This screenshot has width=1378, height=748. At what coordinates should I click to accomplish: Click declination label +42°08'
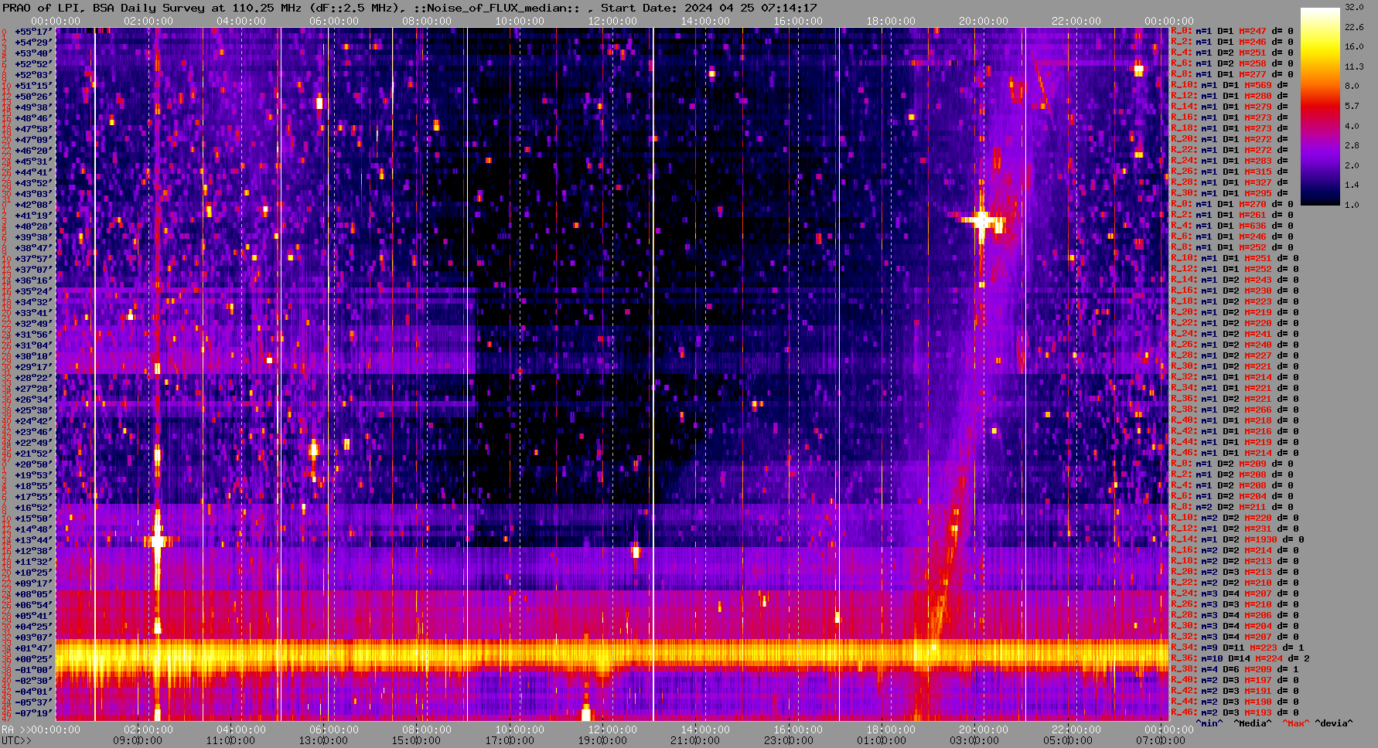pos(33,204)
